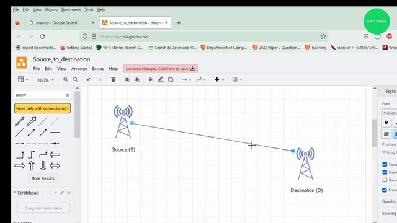
Task: Close the Scratchpad panel
Action: [69, 193]
